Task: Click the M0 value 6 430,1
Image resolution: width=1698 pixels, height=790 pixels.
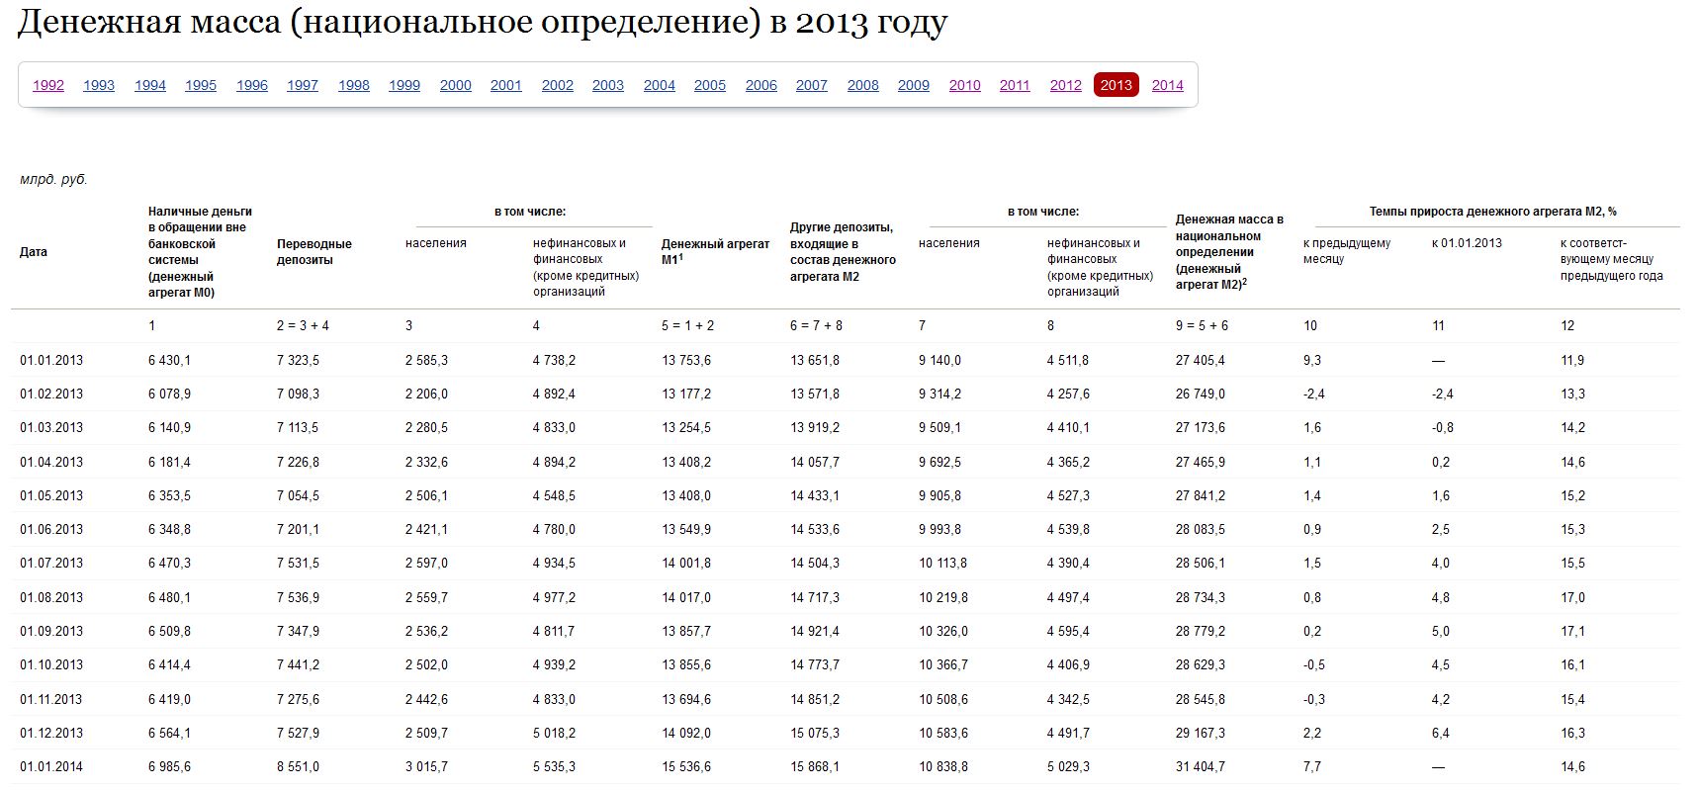Action: [x=170, y=360]
